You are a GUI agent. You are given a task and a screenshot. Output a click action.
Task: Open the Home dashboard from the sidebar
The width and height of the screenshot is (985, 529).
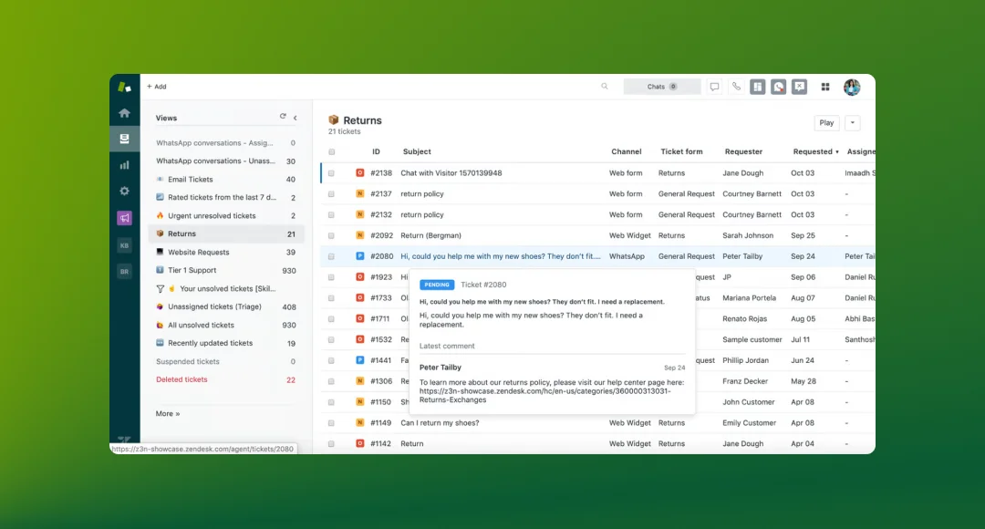click(x=125, y=112)
